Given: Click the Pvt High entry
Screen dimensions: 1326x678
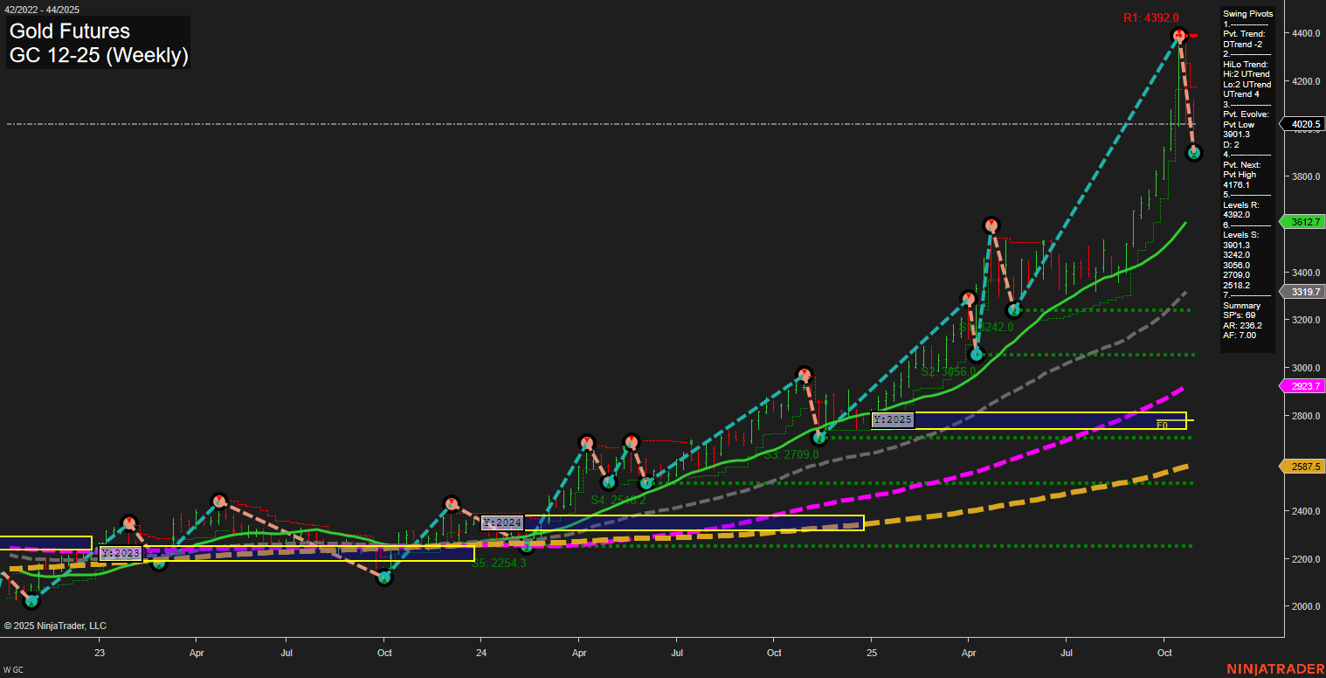Looking at the screenshot, I should pos(1240,175).
